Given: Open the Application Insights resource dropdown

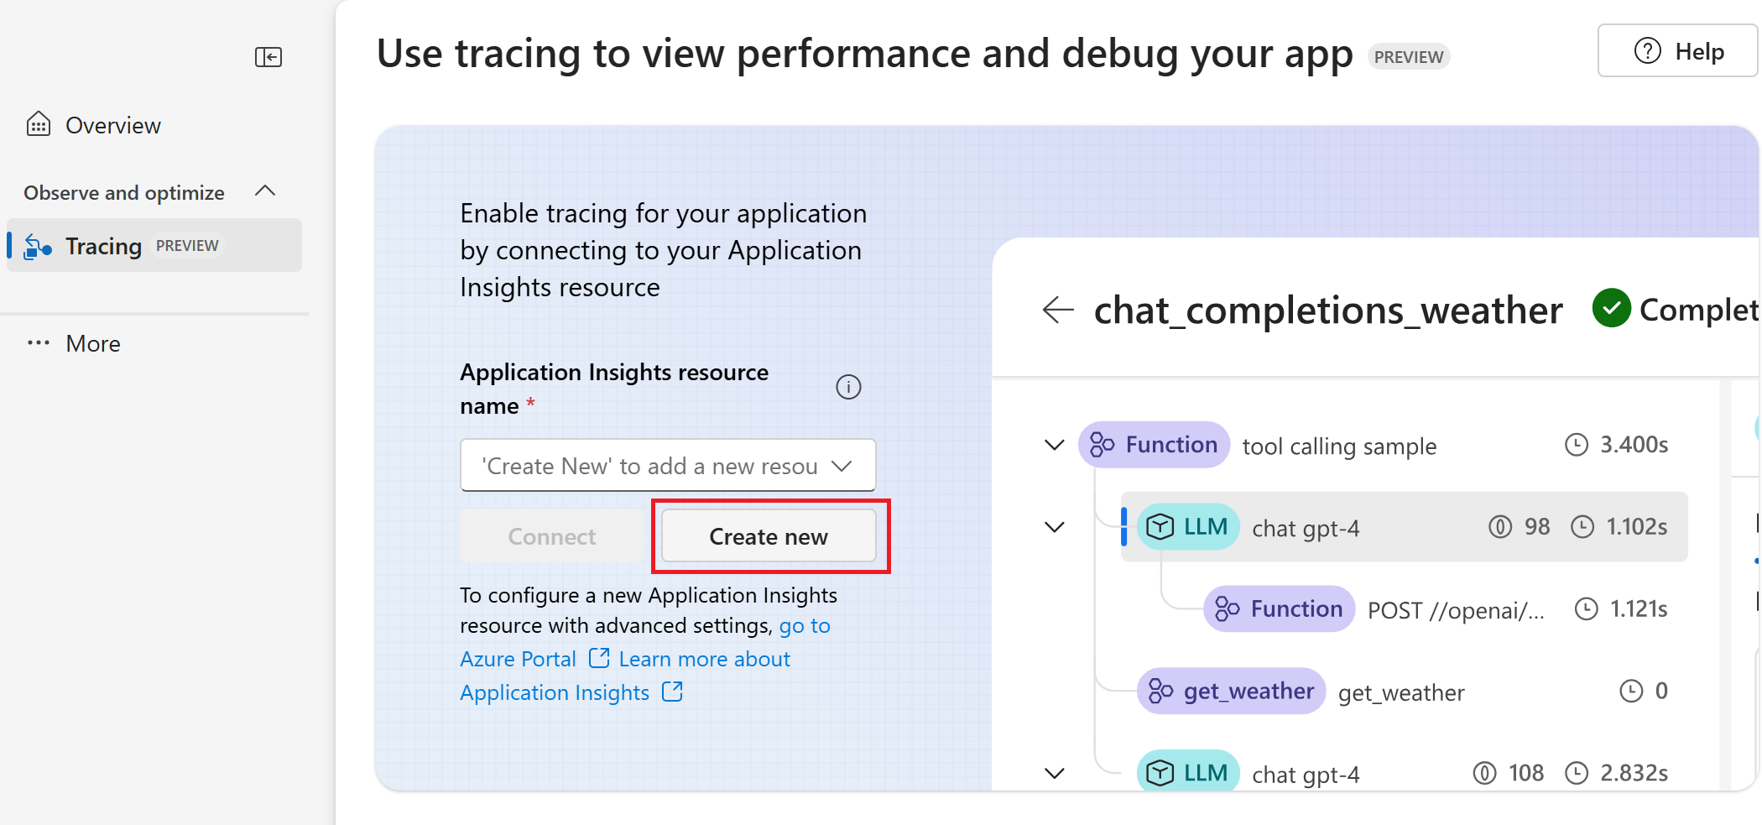Looking at the screenshot, I should [x=667, y=466].
